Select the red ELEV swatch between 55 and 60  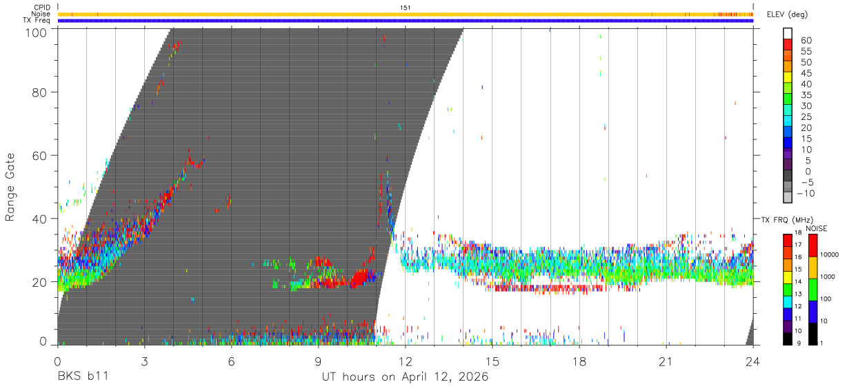tap(788, 45)
